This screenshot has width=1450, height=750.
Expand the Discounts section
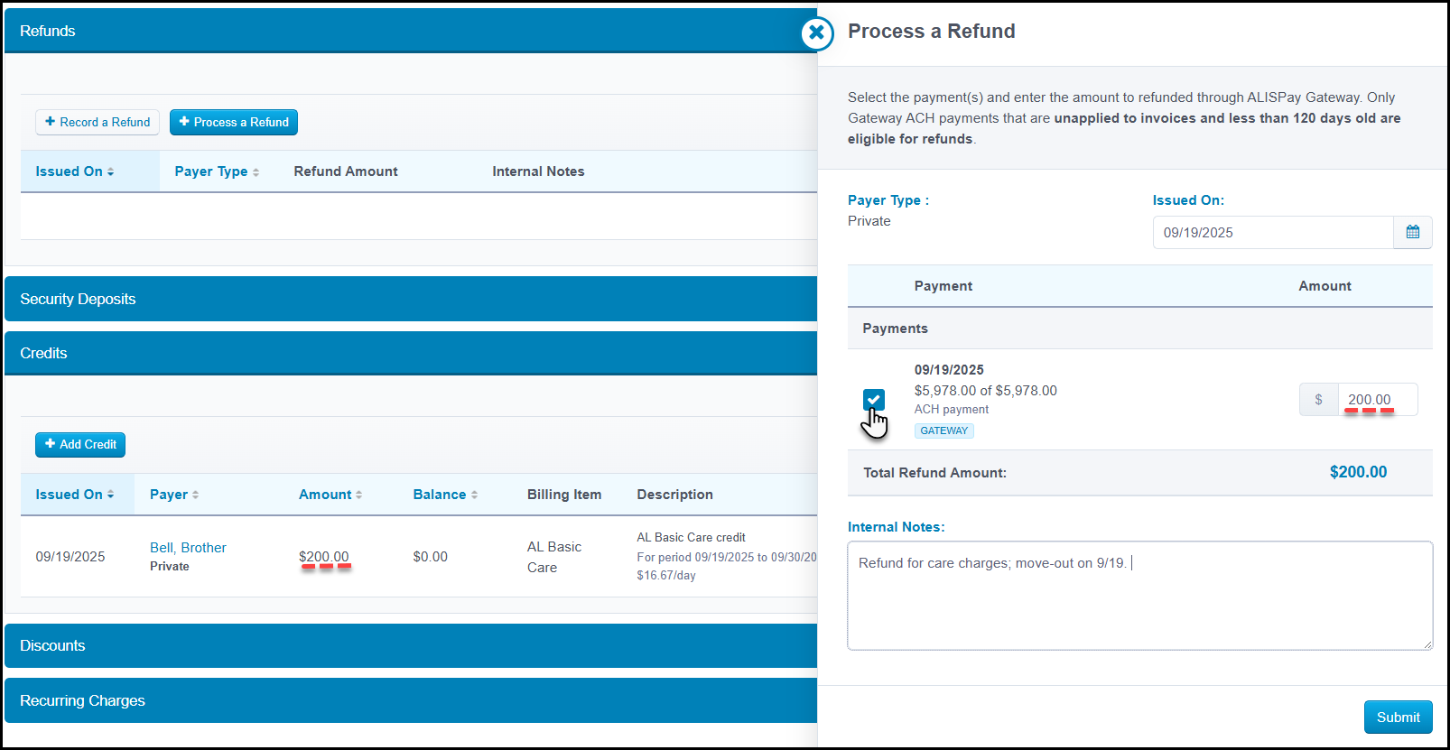(411, 645)
